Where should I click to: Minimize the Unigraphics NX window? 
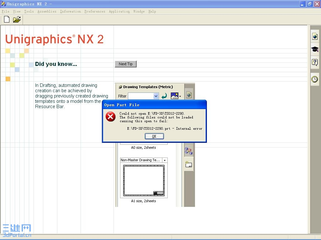[303, 4]
